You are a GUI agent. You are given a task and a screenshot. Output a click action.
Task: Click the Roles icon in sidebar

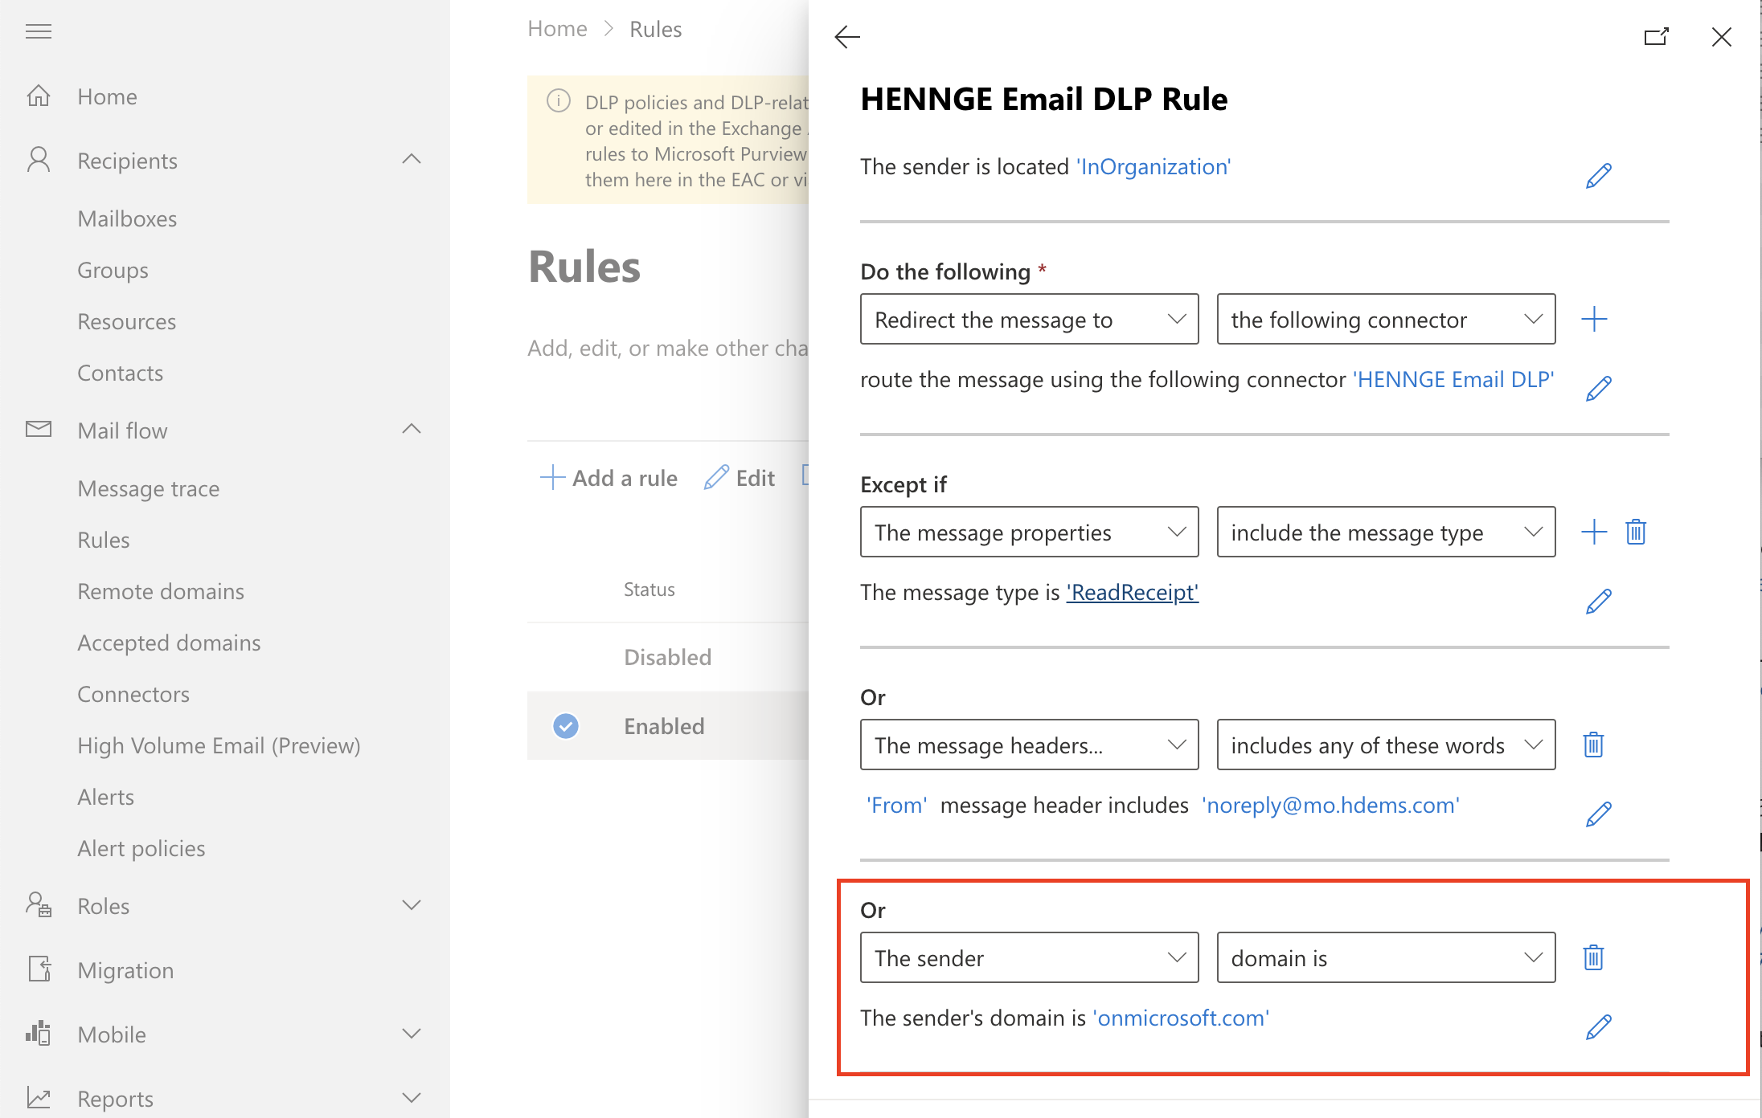tap(39, 905)
